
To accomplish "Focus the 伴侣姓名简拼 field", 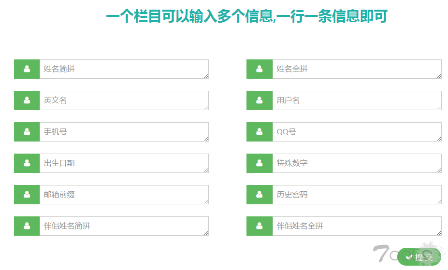I will (x=124, y=226).
